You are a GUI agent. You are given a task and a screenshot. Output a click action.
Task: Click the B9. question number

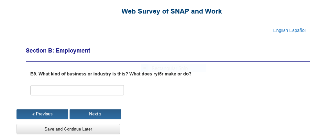(x=34, y=74)
